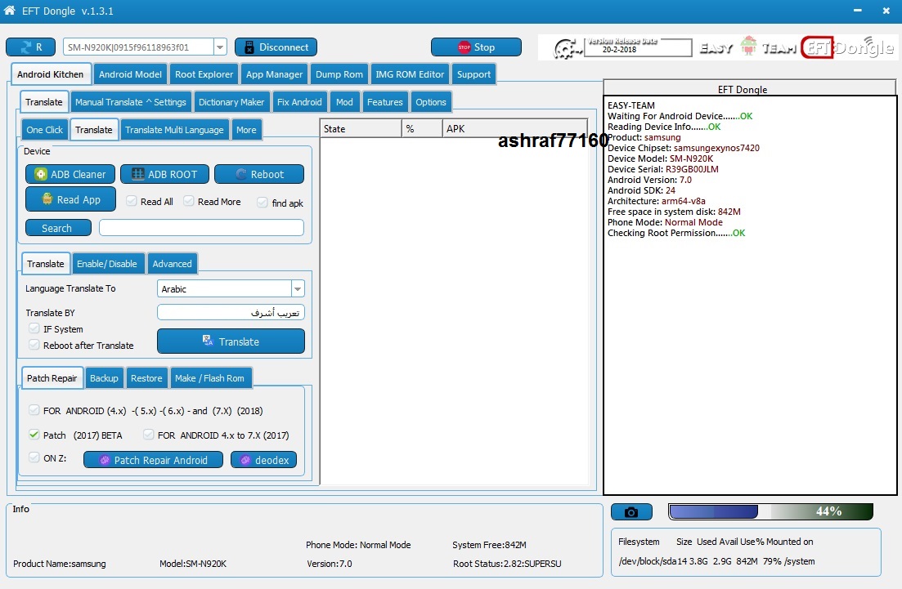
Task: Click the R refresh button
Action: [30, 47]
